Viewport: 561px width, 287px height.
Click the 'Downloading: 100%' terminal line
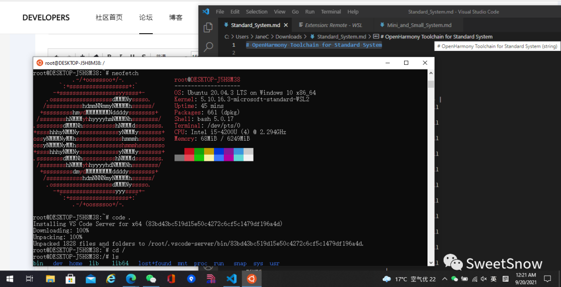(61, 230)
